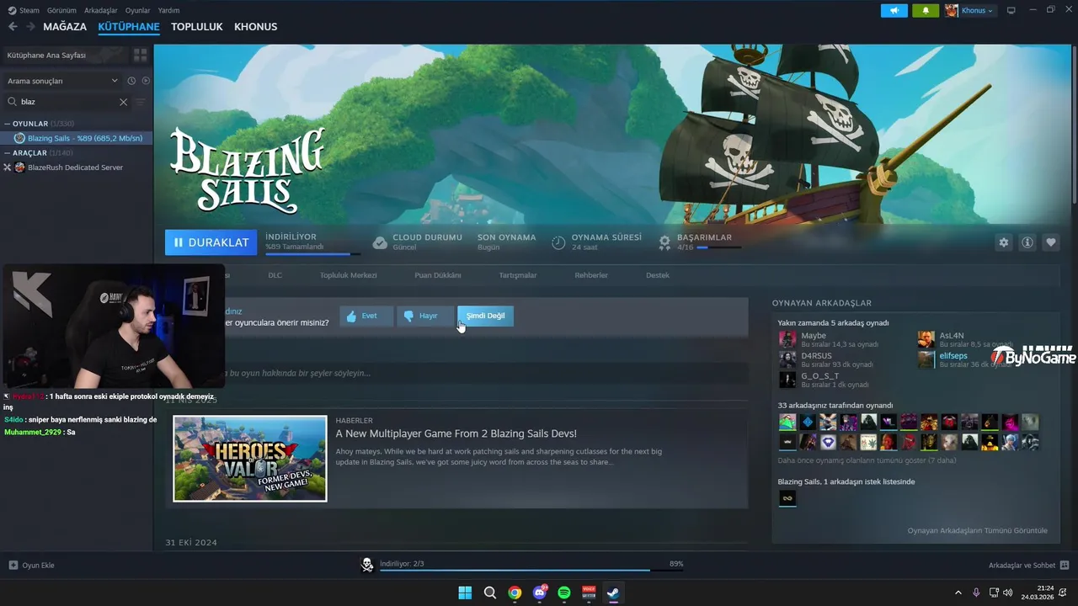Open 'A New Multiplayer Game' news headline
The height and width of the screenshot is (606, 1078).
[x=456, y=433]
